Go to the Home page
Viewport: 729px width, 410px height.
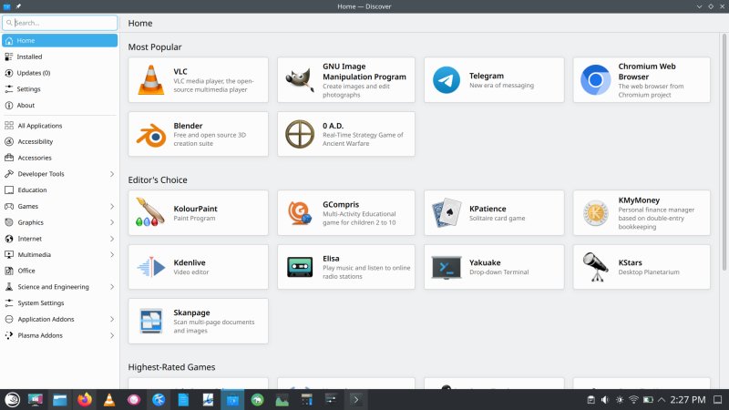coord(59,40)
